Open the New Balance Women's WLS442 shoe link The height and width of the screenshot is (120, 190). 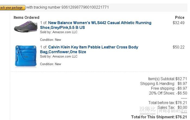pos(96,25)
